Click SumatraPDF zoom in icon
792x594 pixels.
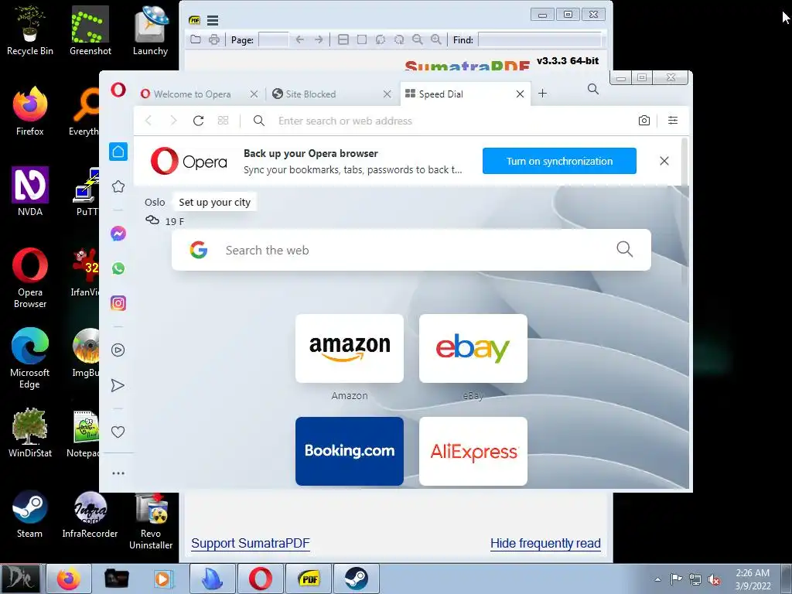(x=436, y=39)
